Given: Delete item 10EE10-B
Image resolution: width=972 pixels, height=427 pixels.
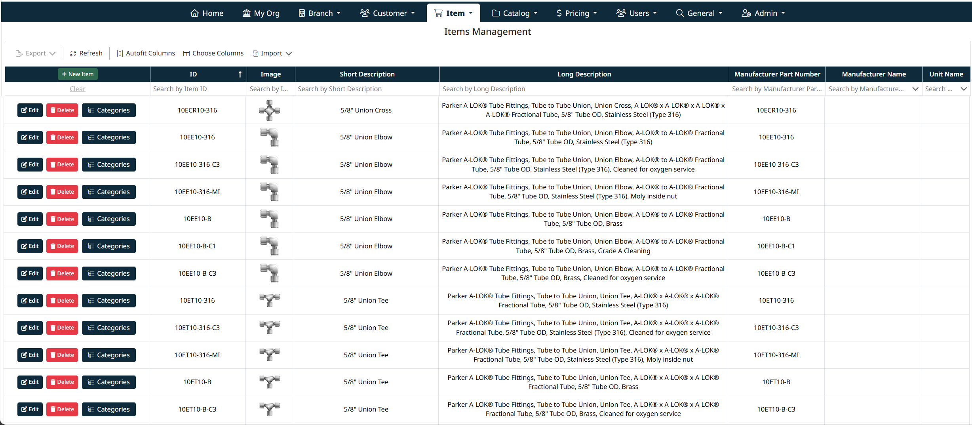Looking at the screenshot, I should pyautogui.click(x=62, y=219).
